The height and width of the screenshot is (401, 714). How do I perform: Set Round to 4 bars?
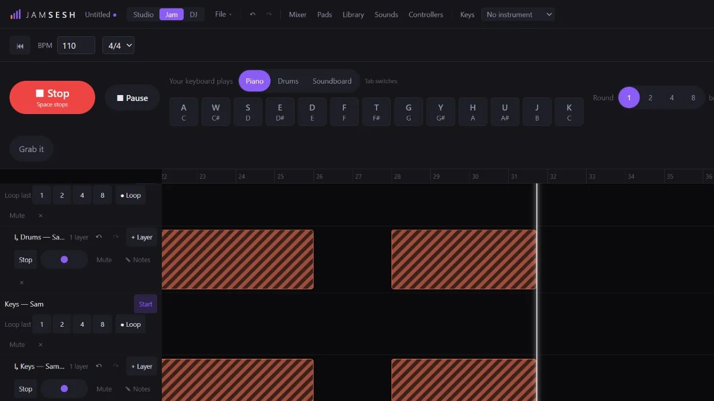coord(672,97)
